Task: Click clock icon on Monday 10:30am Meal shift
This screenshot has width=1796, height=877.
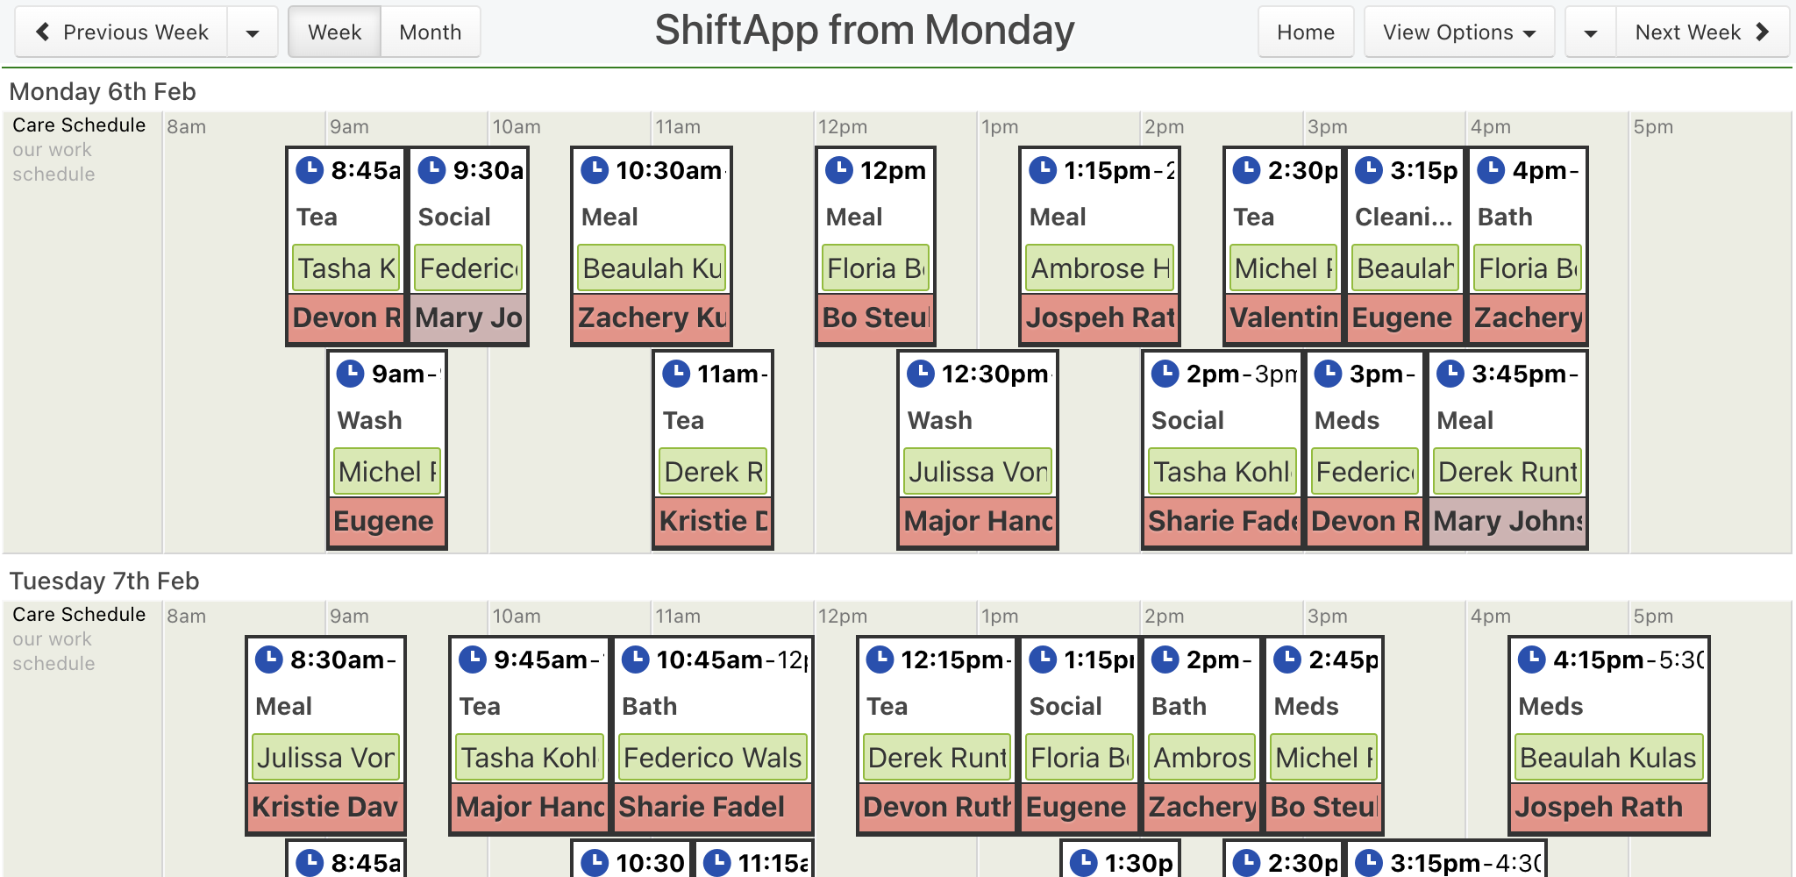Action: [595, 169]
